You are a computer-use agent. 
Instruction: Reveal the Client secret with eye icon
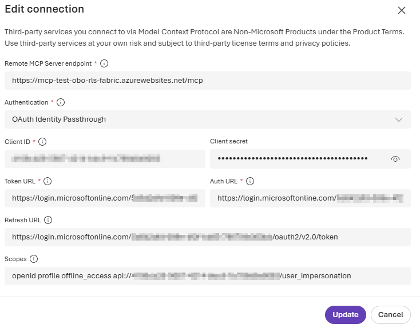pos(395,159)
